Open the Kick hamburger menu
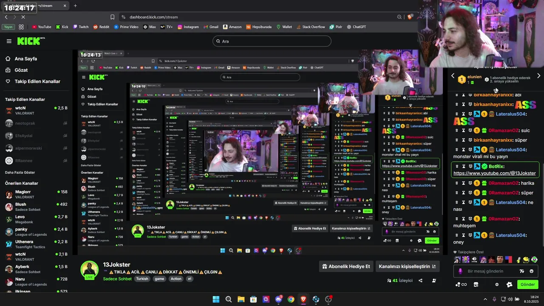 pos(9,41)
